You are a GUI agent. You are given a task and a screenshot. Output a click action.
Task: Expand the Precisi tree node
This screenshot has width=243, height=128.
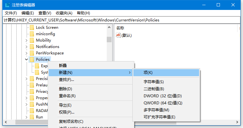tap(27, 79)
